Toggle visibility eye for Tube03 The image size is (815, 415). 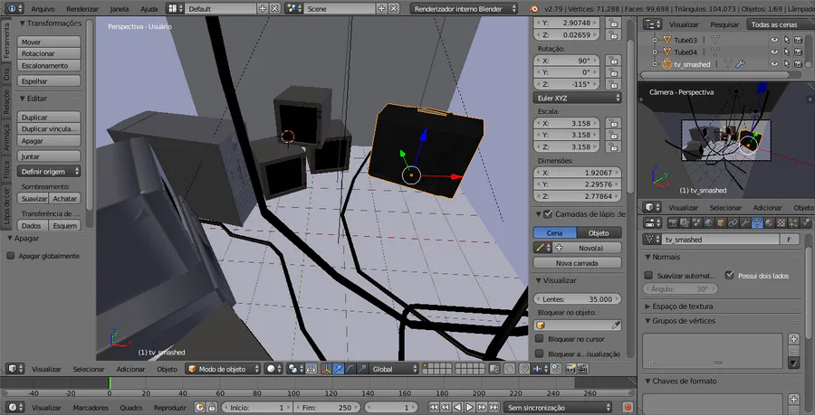click(774, 40)
